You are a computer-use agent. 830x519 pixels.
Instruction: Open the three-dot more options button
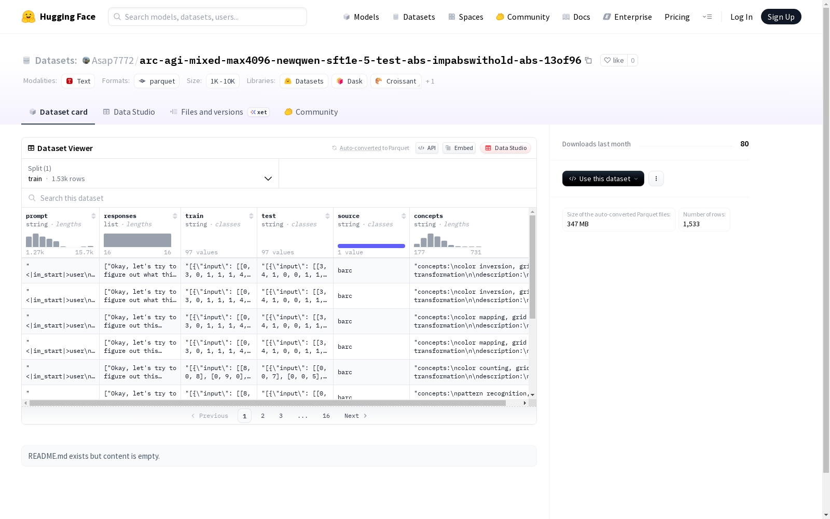[656, 179]
